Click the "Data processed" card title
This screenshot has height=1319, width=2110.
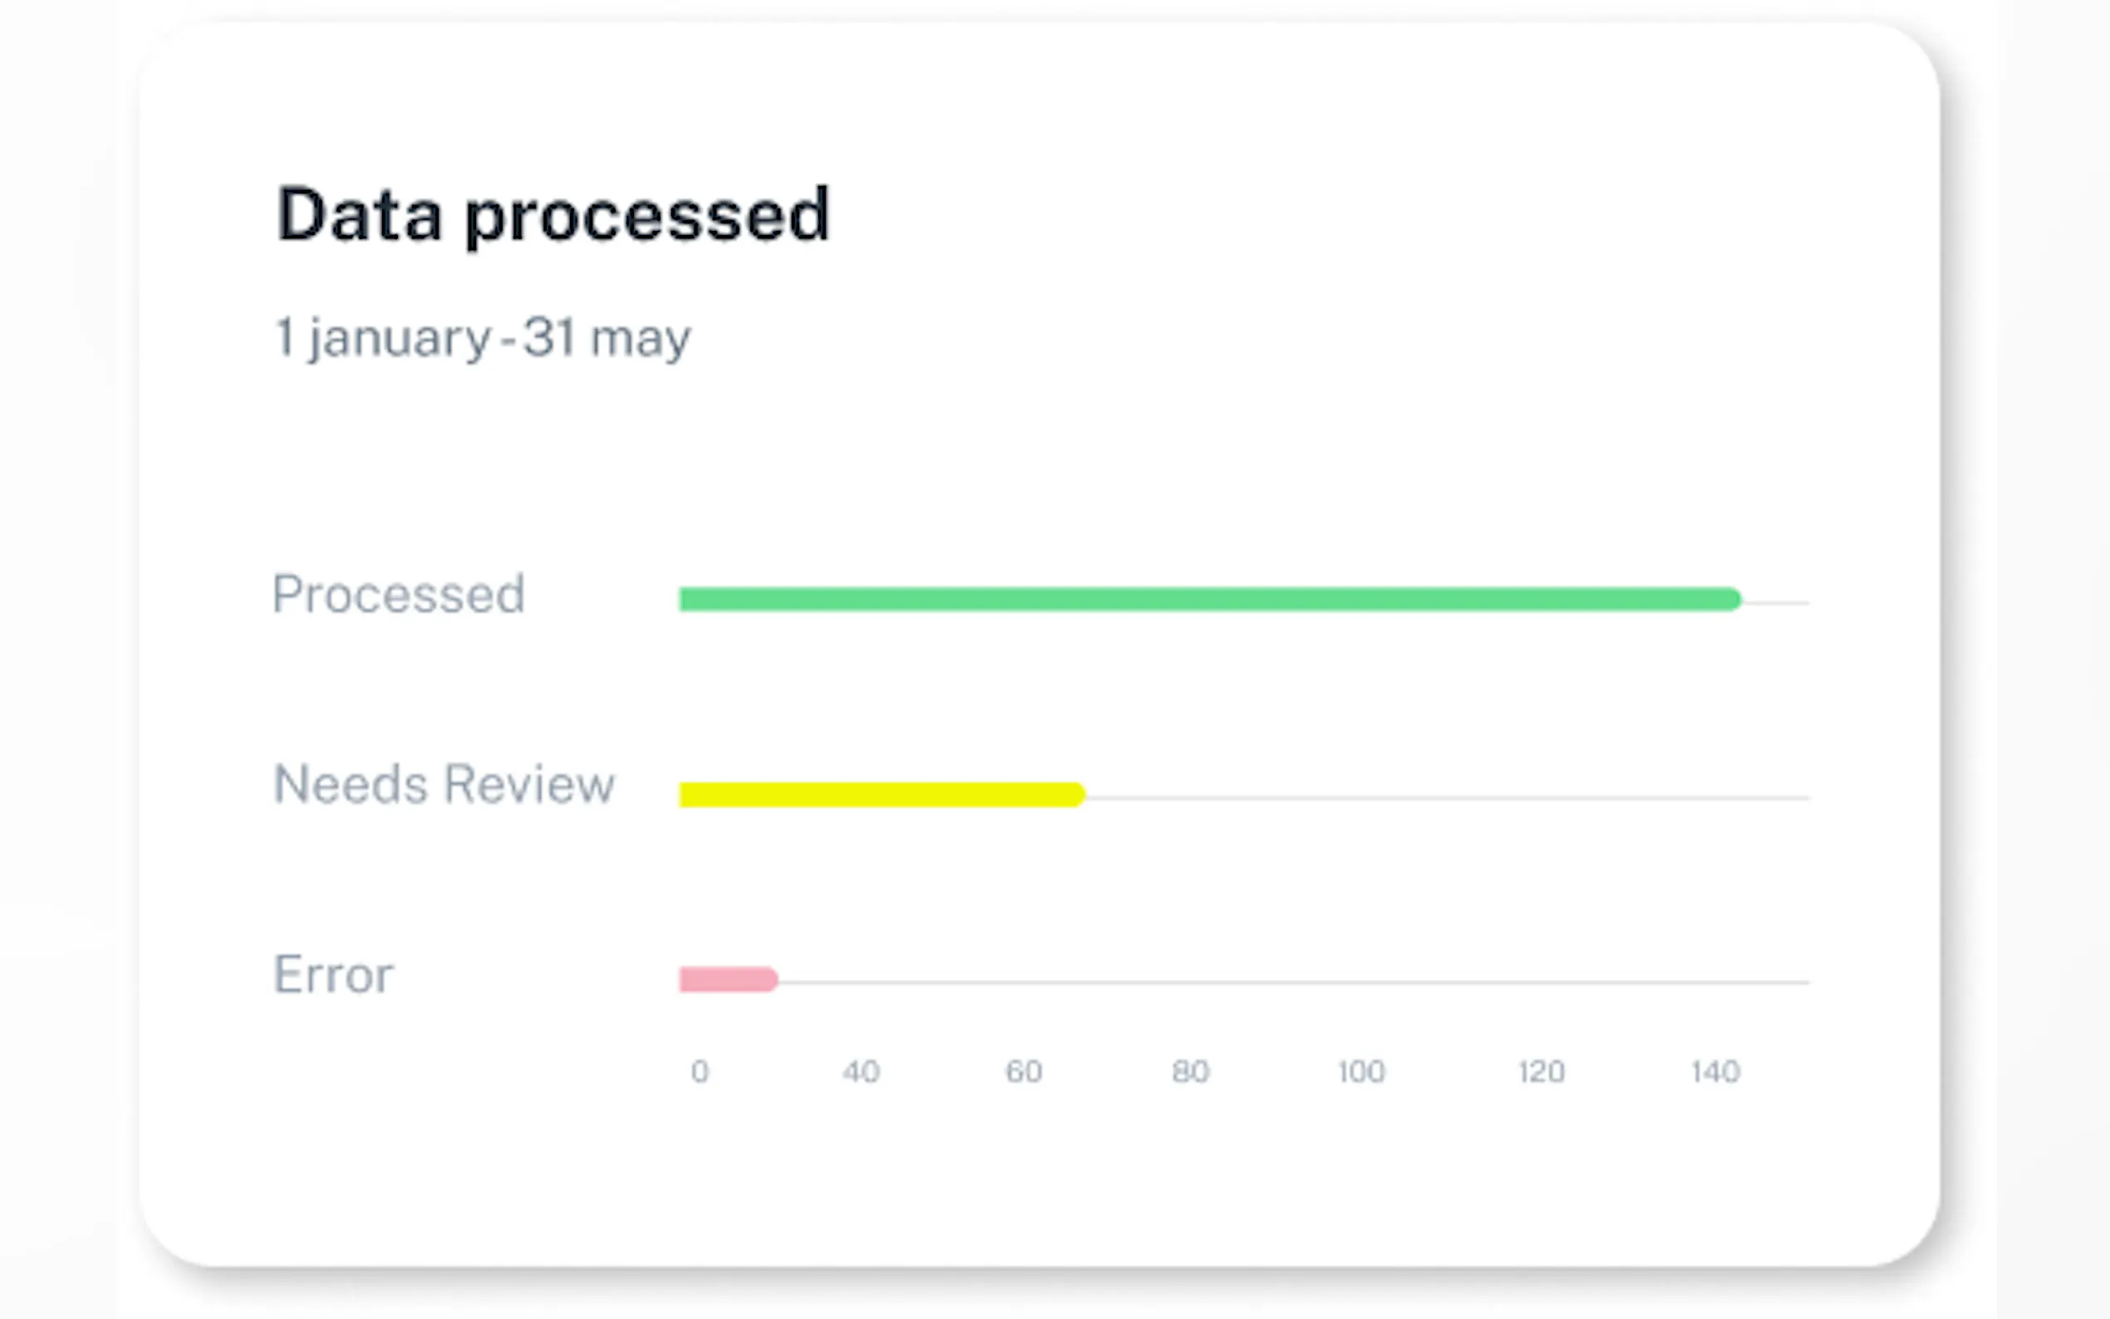click(x=553, y=214)
